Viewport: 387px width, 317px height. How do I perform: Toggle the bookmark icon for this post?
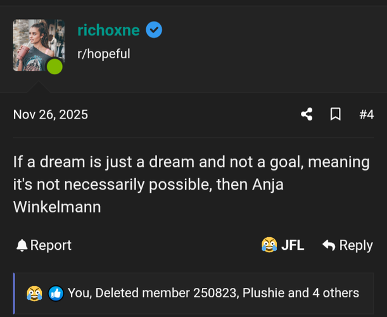336,115
